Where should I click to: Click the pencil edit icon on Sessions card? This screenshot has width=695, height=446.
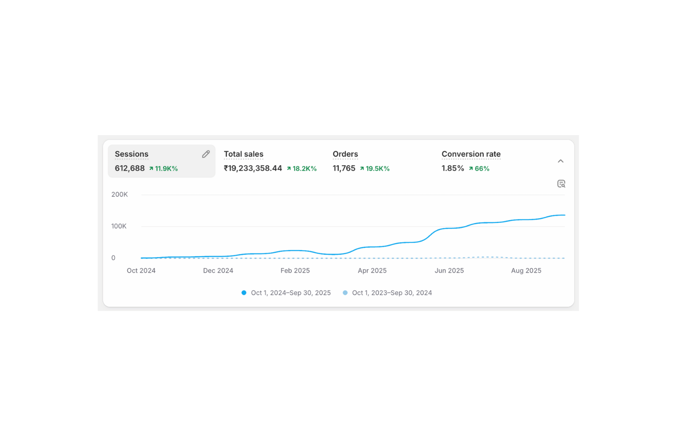pos(206,154)
